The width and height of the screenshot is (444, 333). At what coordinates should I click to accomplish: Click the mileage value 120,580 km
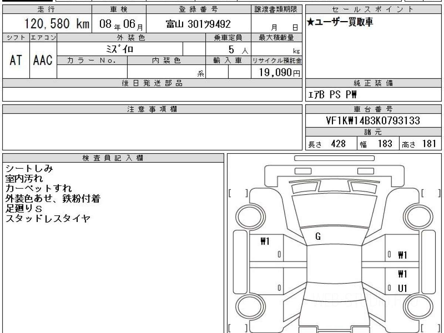(57, 24)
